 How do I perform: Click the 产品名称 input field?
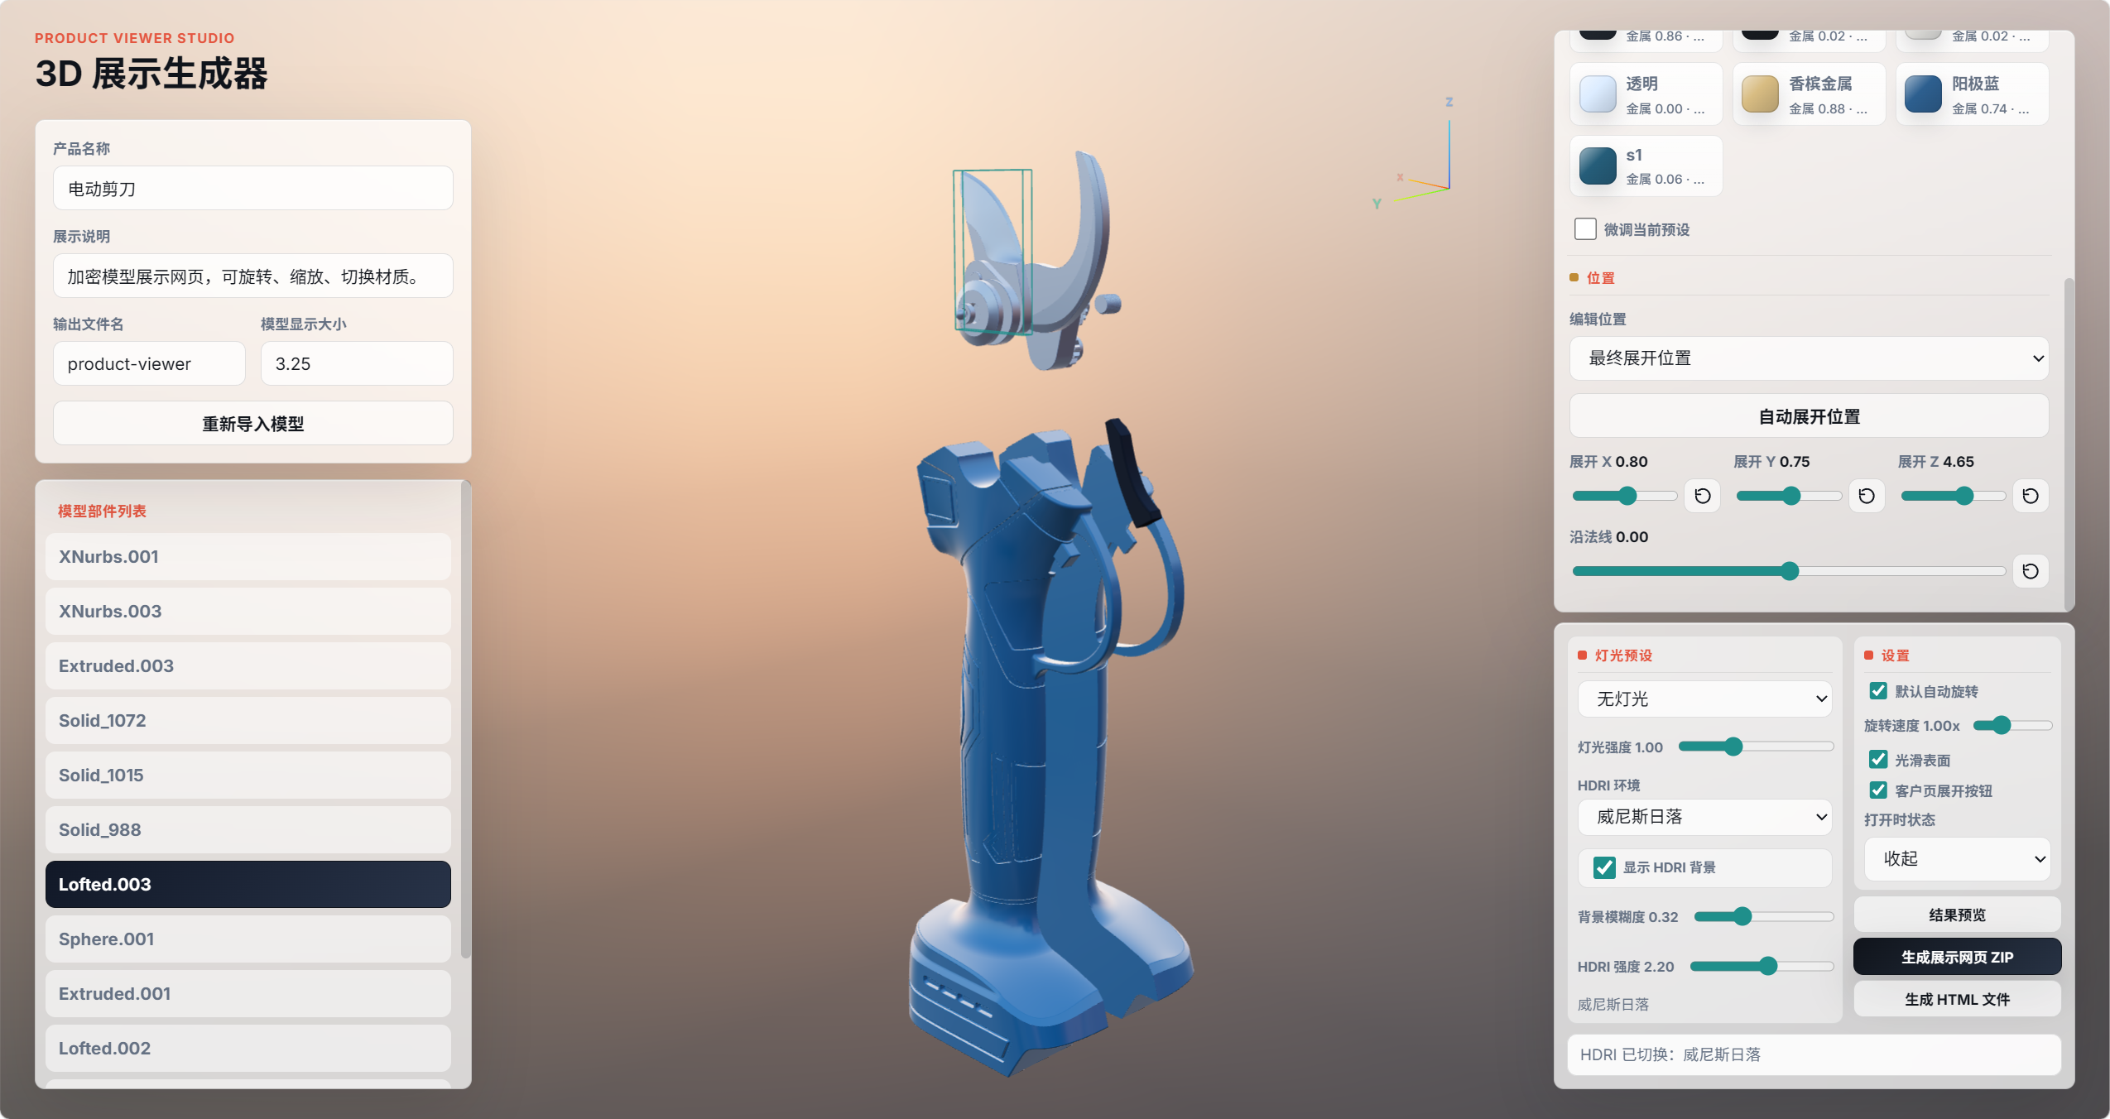click(x=252, y=189)
